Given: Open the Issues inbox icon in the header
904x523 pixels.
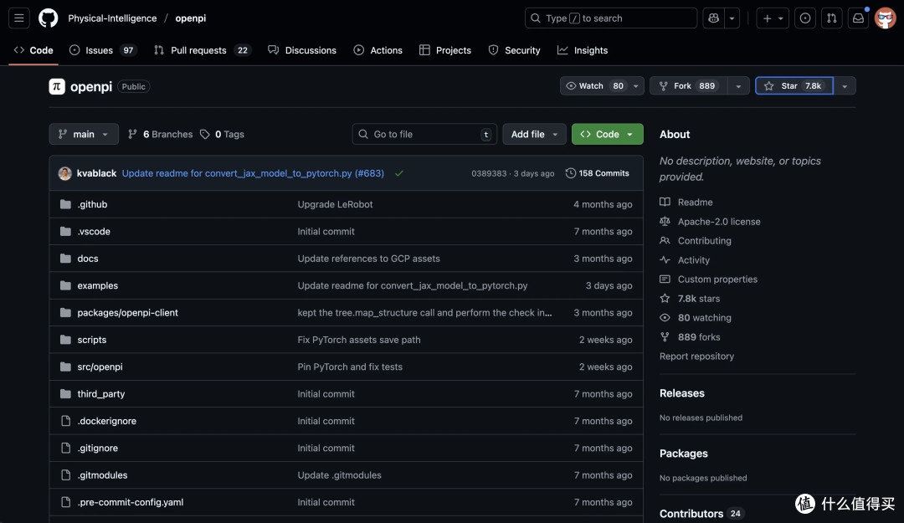Looking at the screenshot, I should tap(805, 18).
